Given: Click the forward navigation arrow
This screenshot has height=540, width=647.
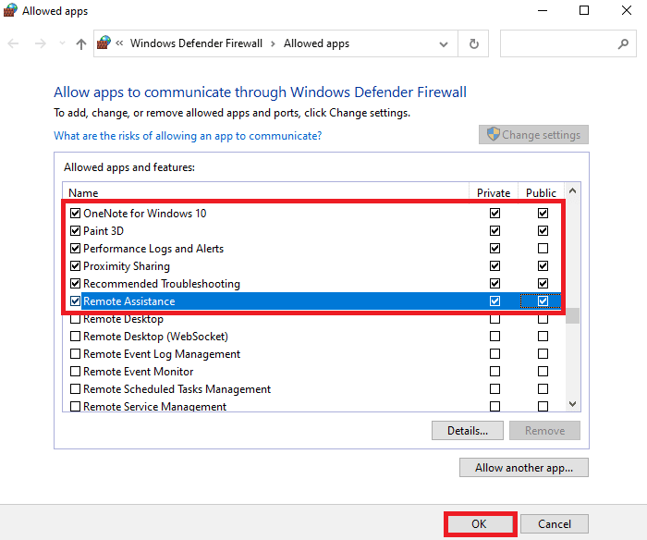Looking at the screenshot, I should point(41,43).
